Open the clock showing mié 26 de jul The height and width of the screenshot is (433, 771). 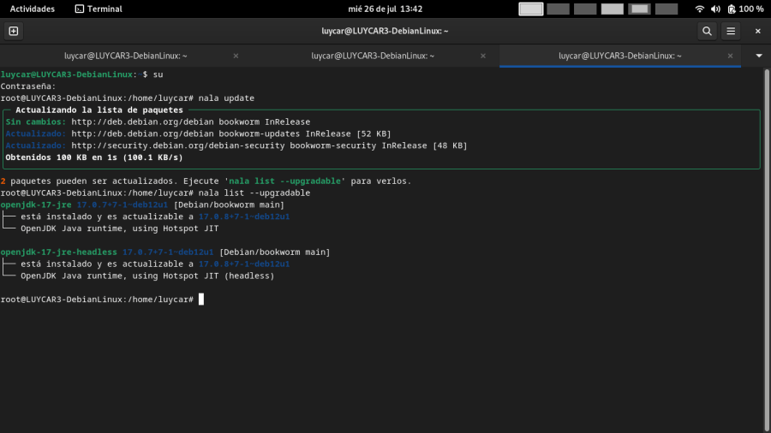coord(385,9)
